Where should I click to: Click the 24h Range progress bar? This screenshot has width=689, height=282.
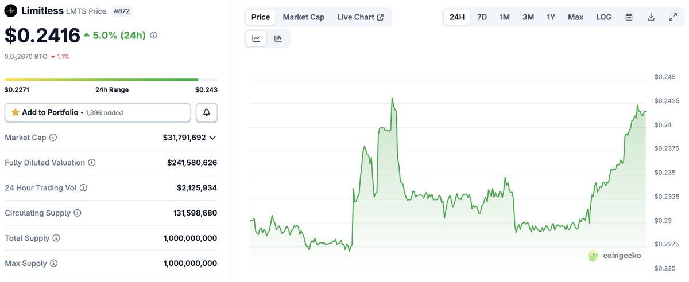pos(111,80)
